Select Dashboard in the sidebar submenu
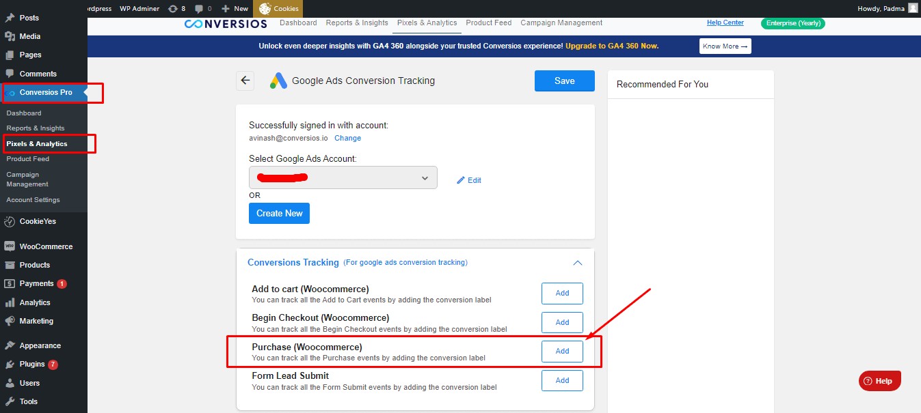This screenshot has height=413, width=921. [24, 113]
